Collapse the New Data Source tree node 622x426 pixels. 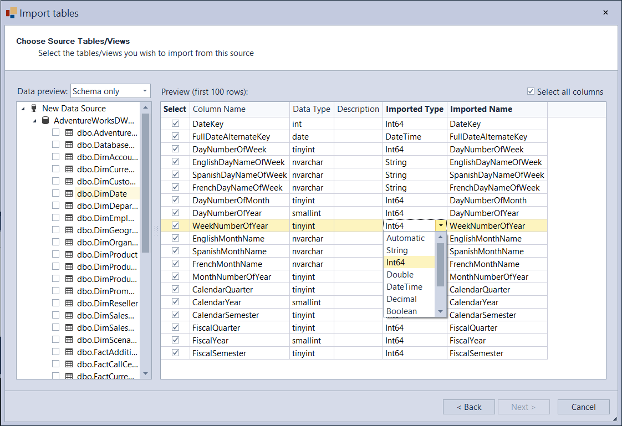[23, 109]
